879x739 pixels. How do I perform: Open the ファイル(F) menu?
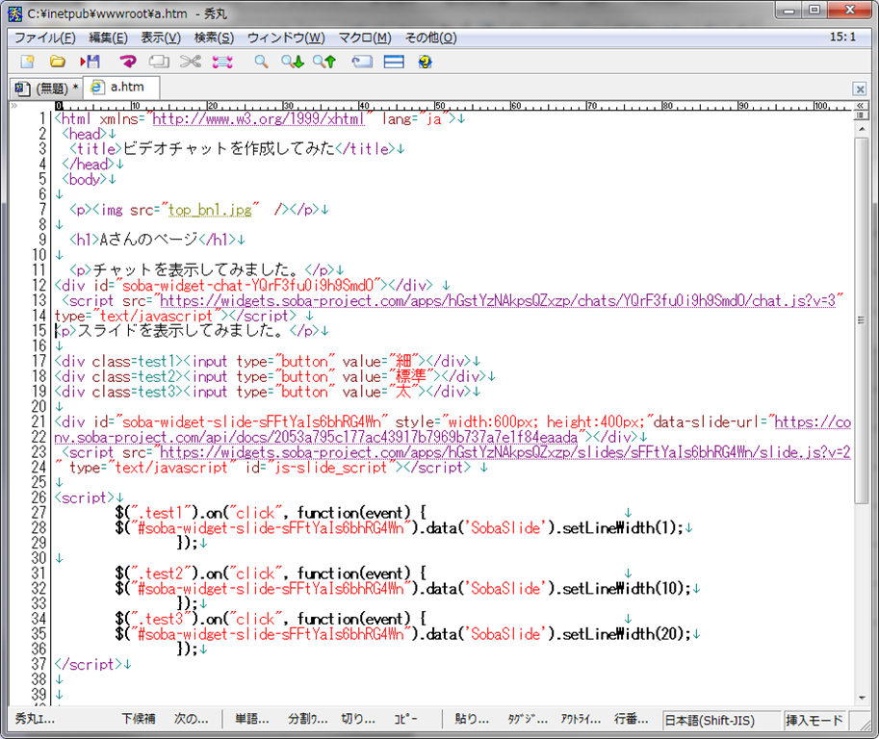tap(45, 38)
